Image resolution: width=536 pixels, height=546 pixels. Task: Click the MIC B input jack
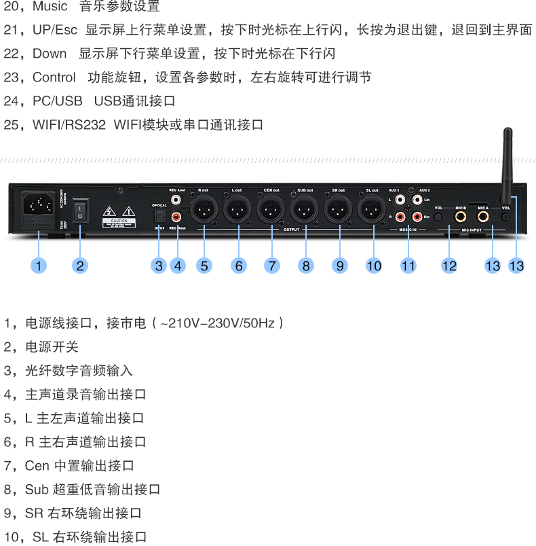click(461, 217)
